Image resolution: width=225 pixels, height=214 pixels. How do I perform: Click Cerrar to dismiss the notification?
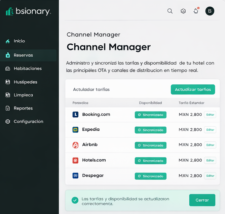(202, 200)
